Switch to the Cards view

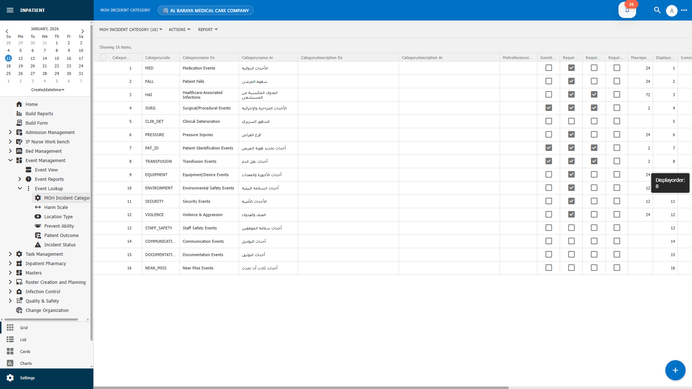tap(25, 352)
